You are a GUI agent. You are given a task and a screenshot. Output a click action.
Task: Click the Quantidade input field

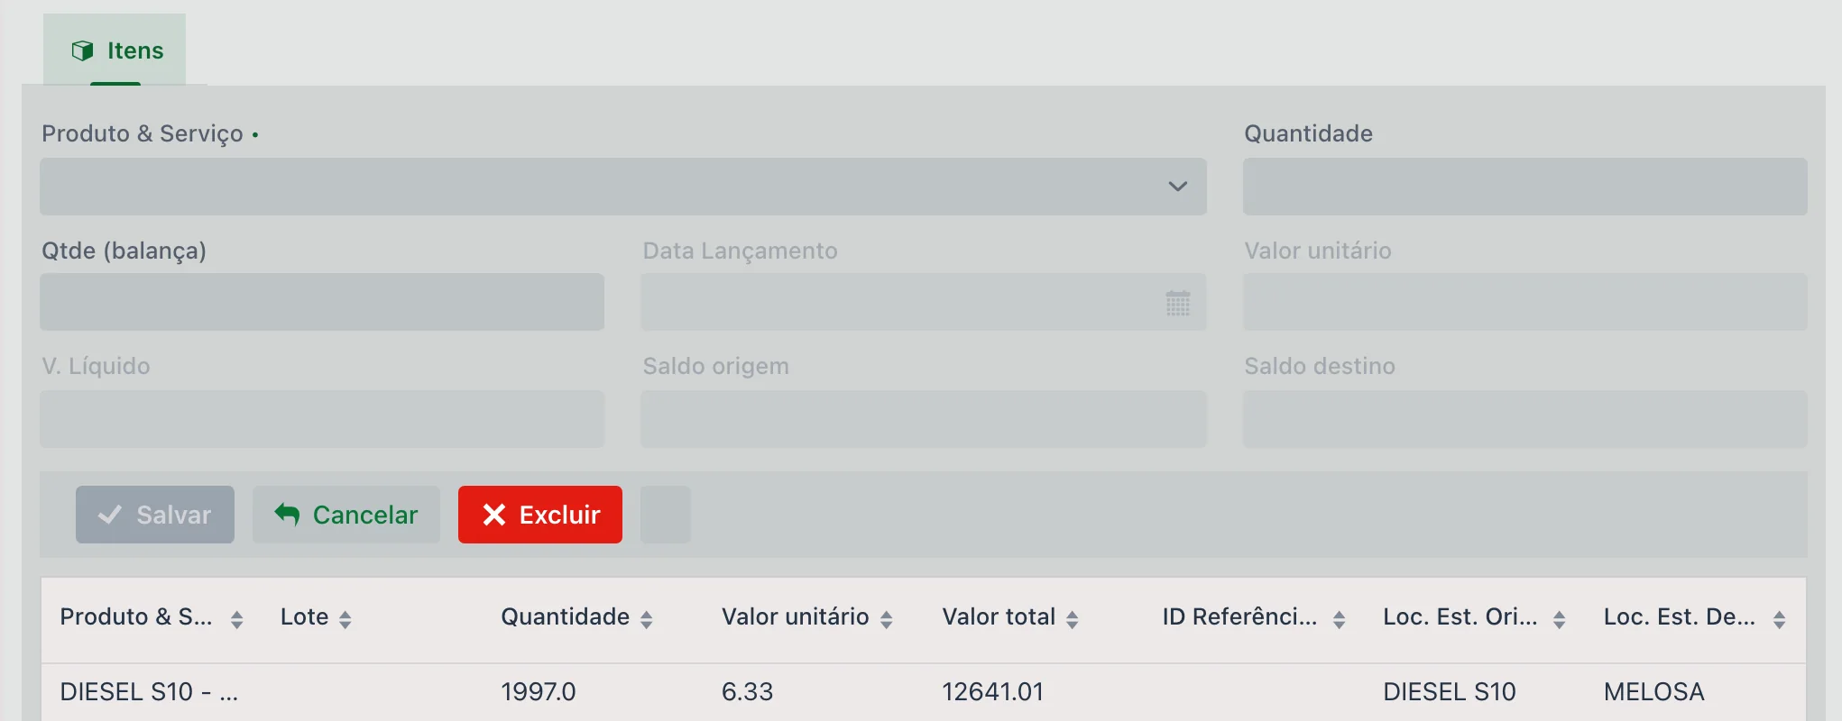point(1524,187)
